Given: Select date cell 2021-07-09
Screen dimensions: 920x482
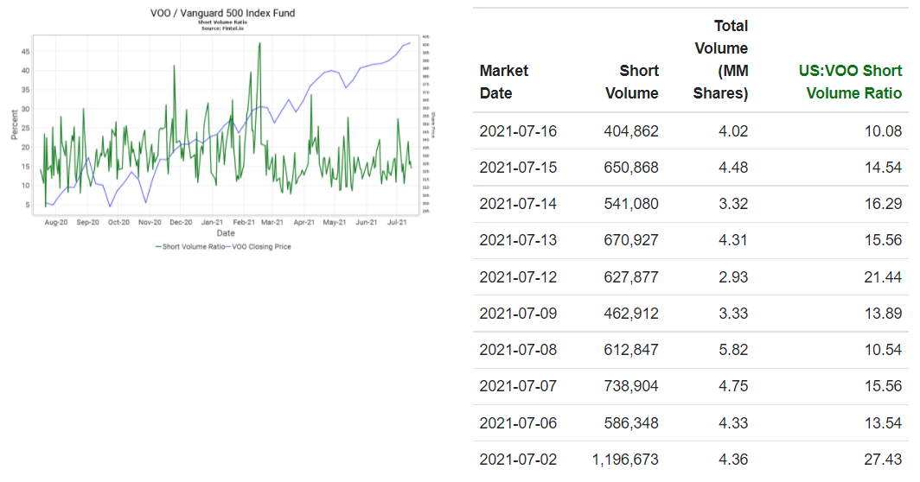Looking at the screenshot, I should [518, 313].
